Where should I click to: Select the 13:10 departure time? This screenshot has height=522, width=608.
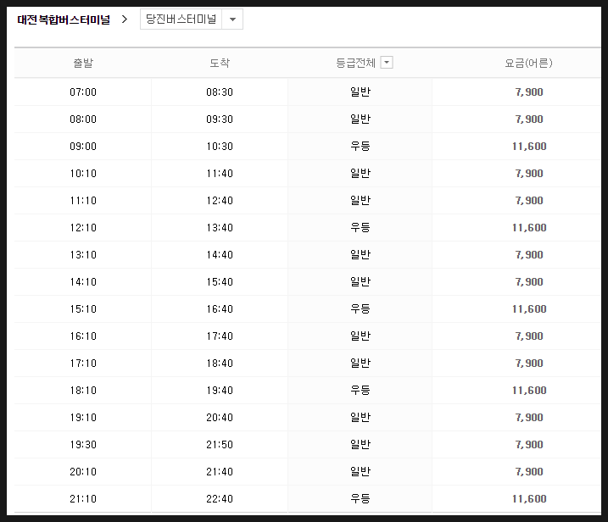(83, 254)
